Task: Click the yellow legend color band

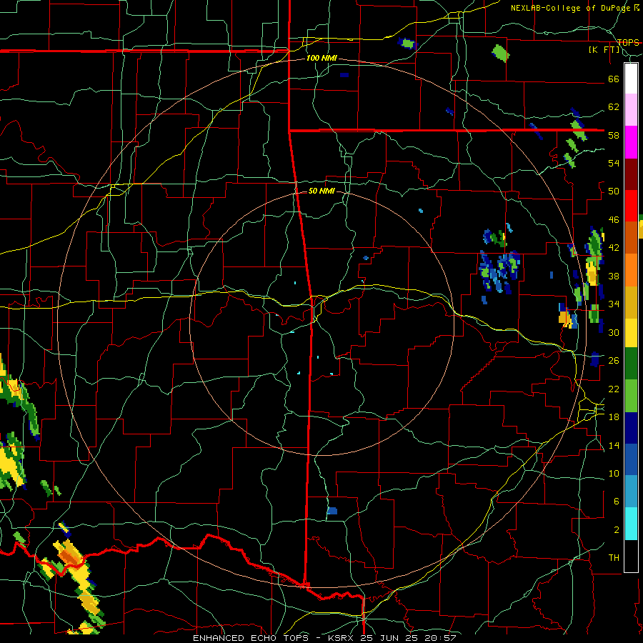Action: [631, 333]
